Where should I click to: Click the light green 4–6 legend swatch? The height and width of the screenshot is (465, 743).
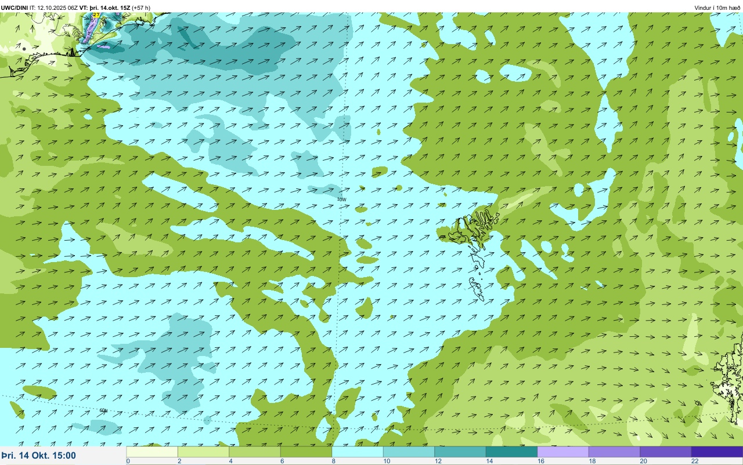pyautogui.click(x=255, y=452)
